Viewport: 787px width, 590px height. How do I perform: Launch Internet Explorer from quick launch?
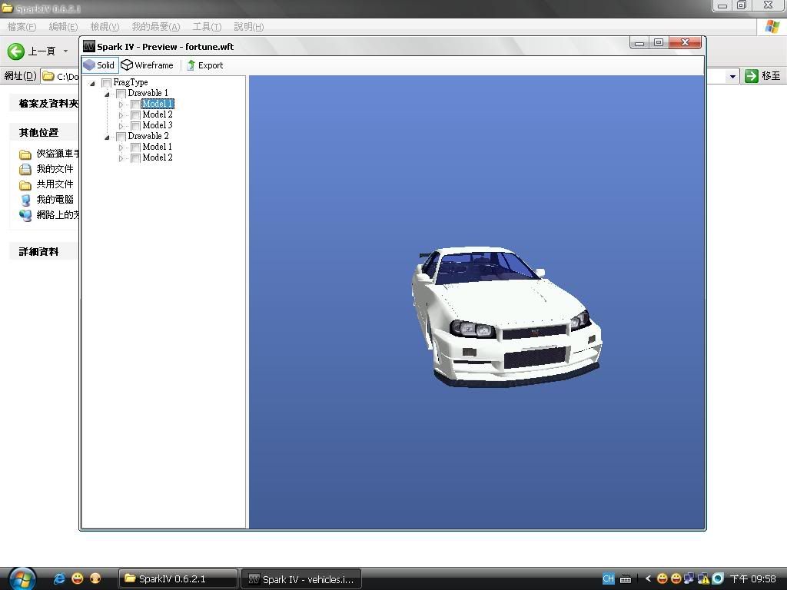point(59,578)
